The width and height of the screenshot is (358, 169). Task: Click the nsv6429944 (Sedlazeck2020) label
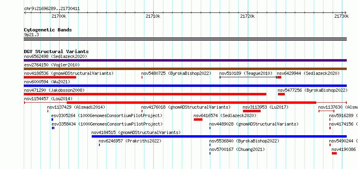point(308,73)
